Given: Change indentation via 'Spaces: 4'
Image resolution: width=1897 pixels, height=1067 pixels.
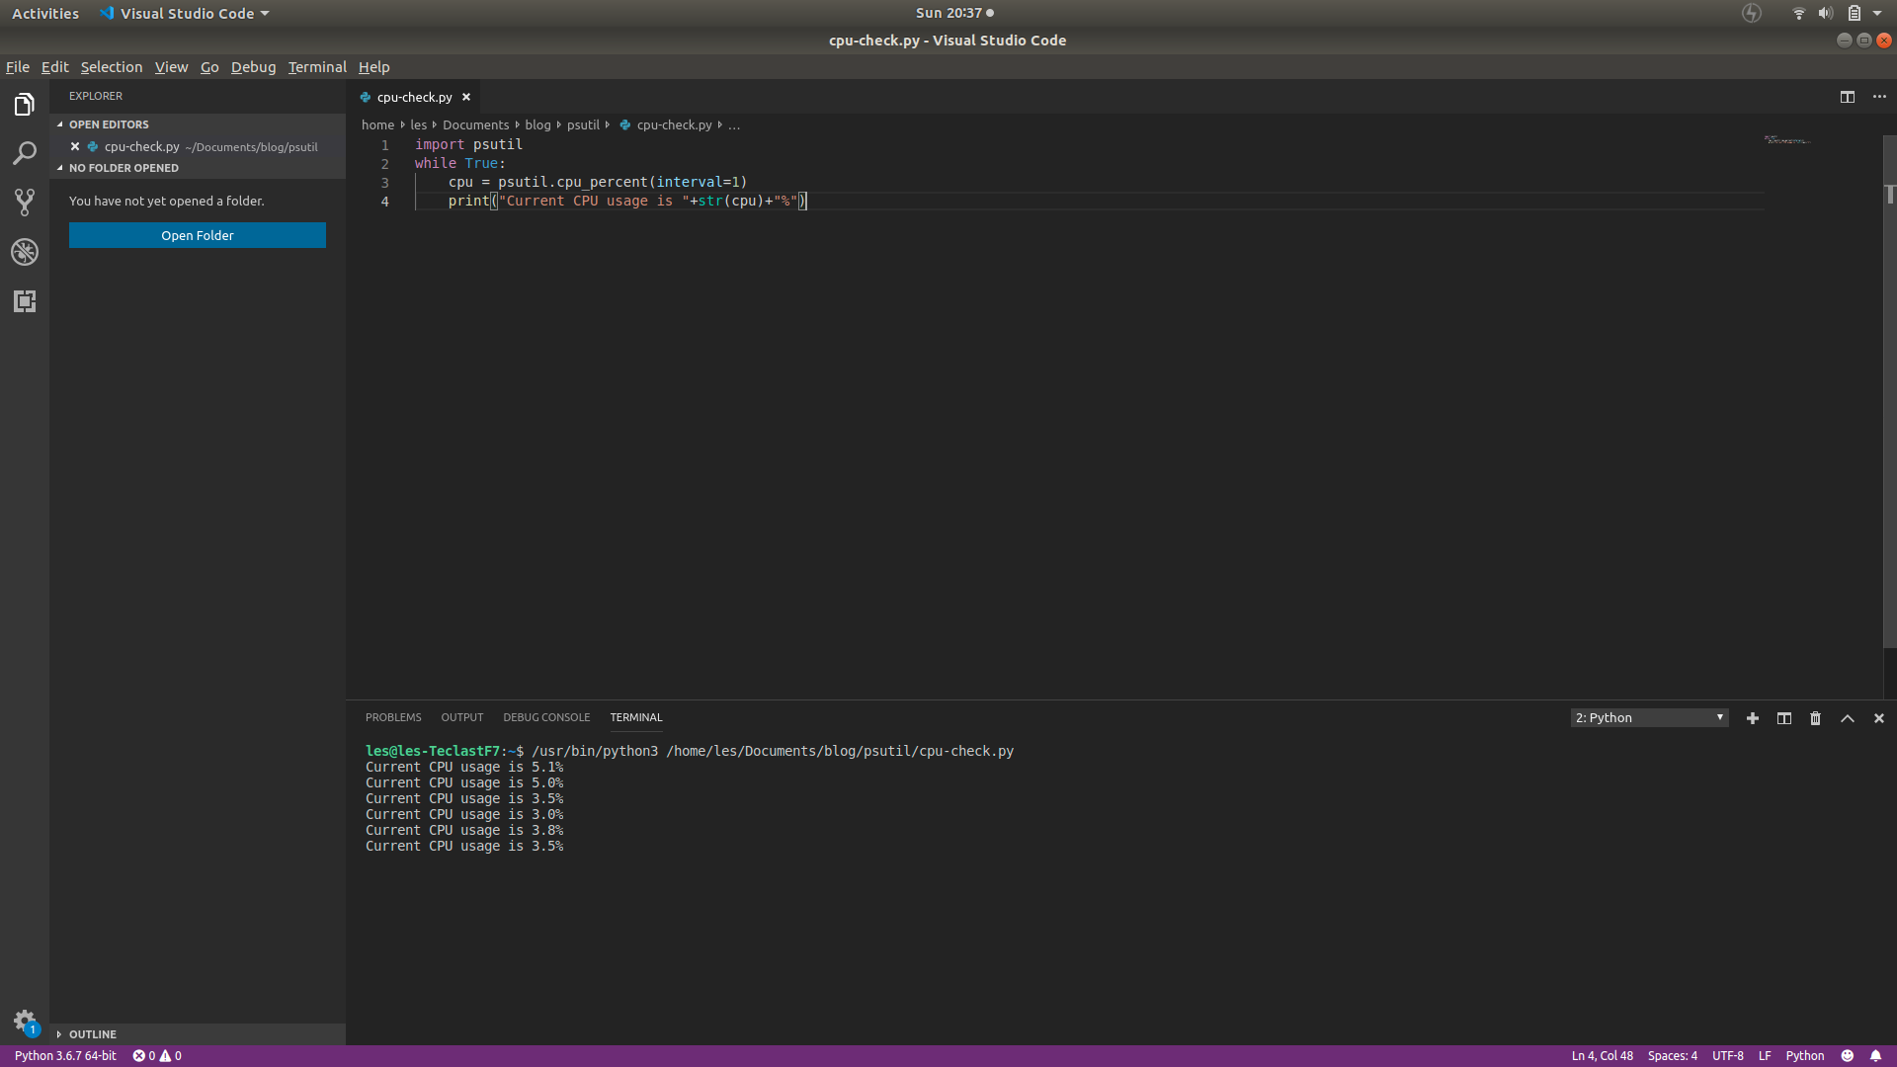Looking at the screenshot, I should [x=1673, y=1056].
